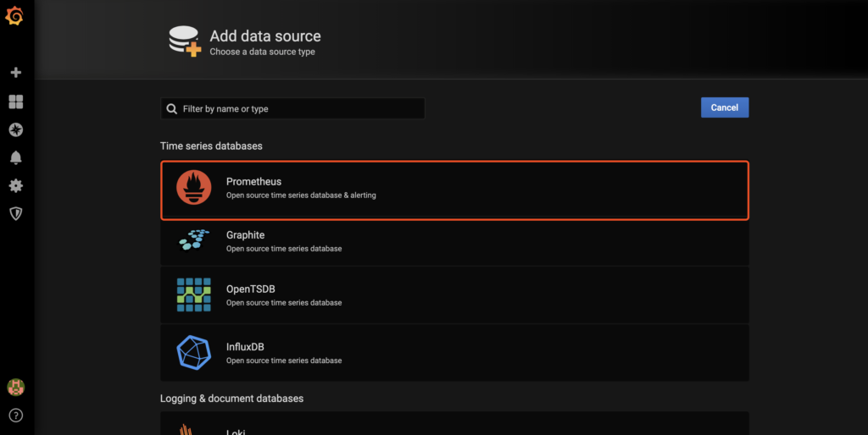Focus the Filter by name or type field
Screen dimensions: 868x435
pos(292,109)
